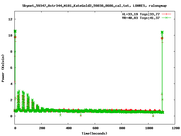Select the 'YR-40.83 Tsys:41.37' legend label
Viewport: 181px width, 136px height.
click(x=141, y=18)
